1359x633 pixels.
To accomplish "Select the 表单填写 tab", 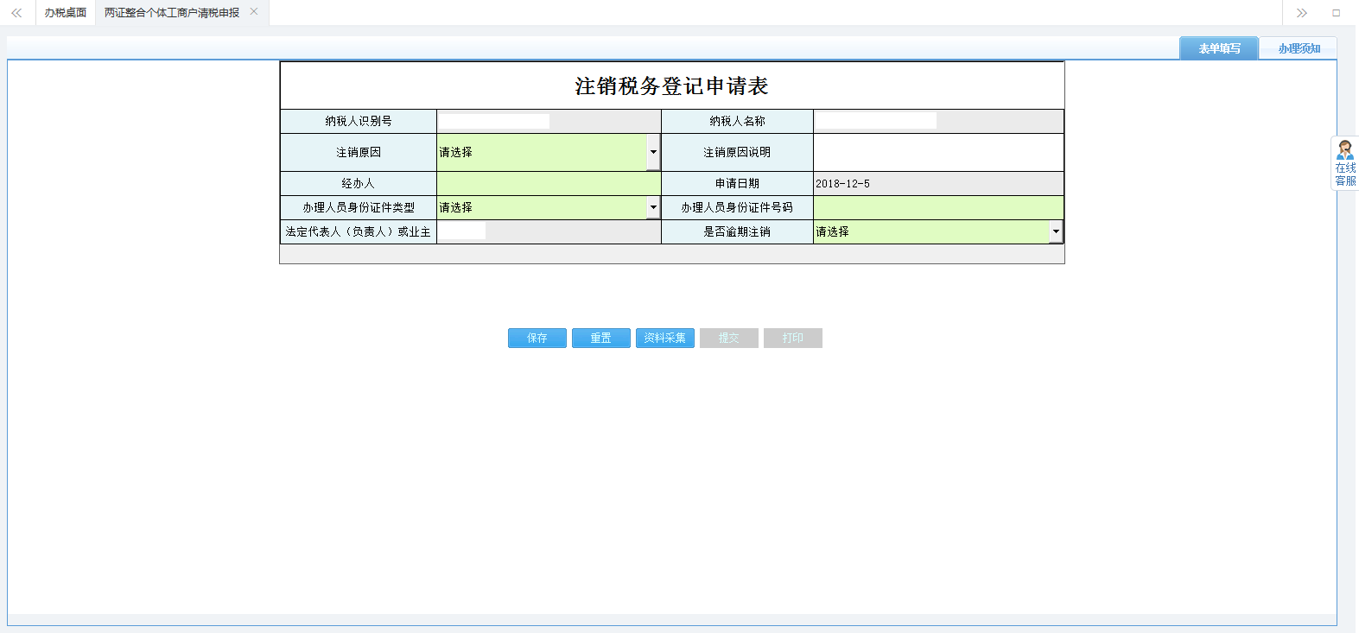I will (1218, 48).
